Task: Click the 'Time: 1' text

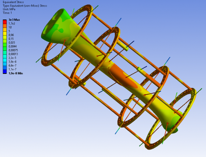Action: 7,13
